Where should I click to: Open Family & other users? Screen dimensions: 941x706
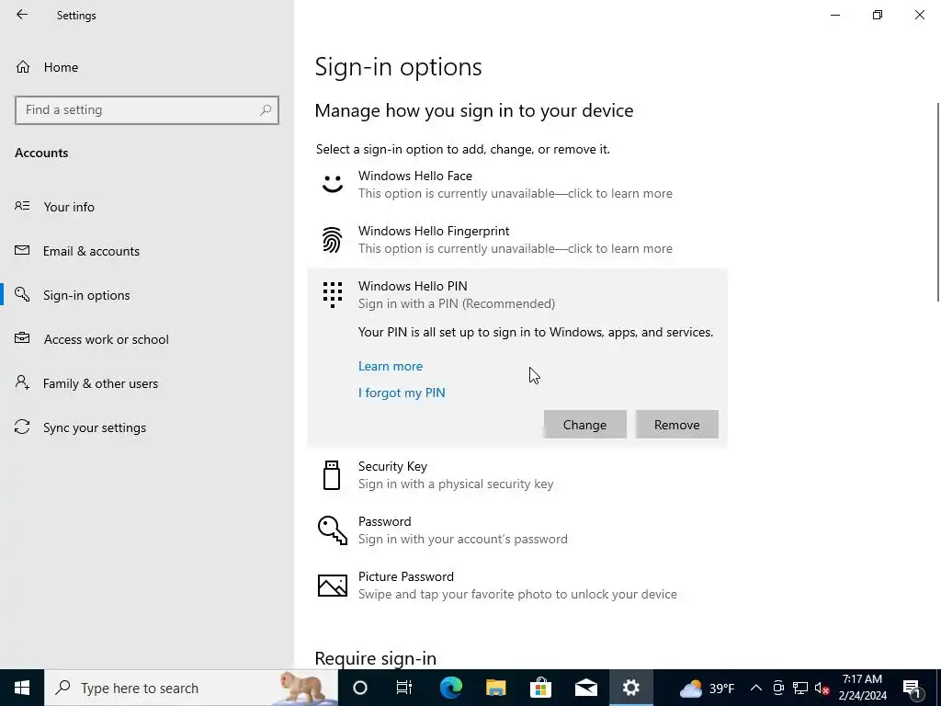(101, 383)
